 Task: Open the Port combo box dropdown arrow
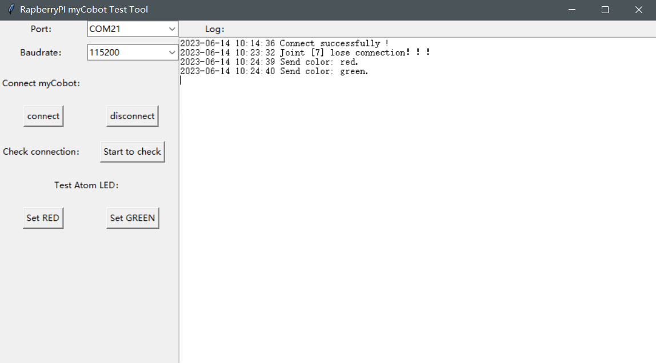(x=171, y=29)
